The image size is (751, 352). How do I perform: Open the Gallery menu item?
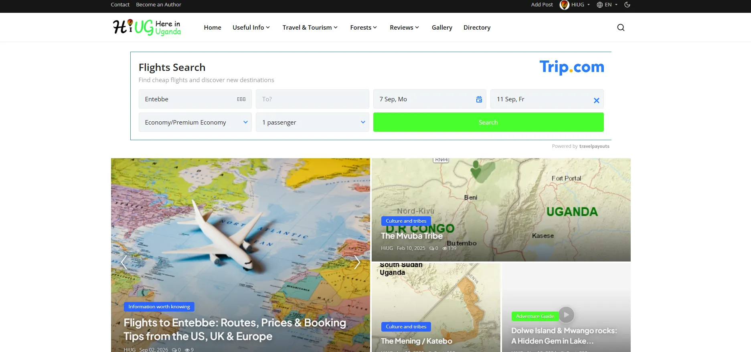click(442, 27)
